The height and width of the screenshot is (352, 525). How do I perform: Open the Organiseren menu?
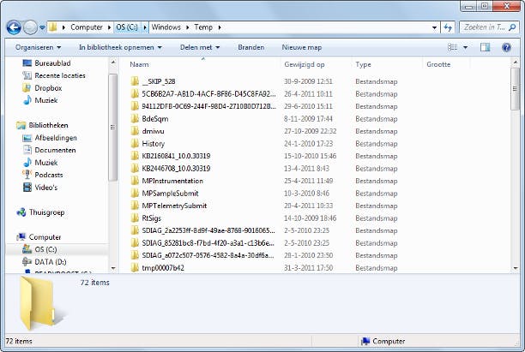point(38,47)
